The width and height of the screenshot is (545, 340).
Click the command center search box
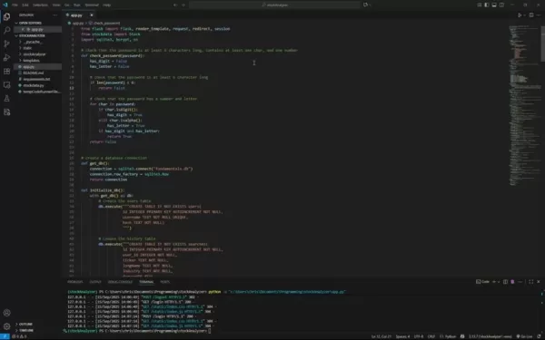(274, 5)
